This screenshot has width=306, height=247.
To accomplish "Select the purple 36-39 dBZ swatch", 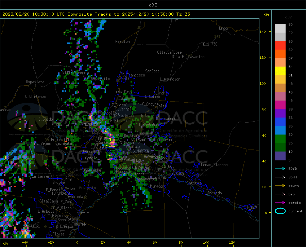I will [280, 113].
